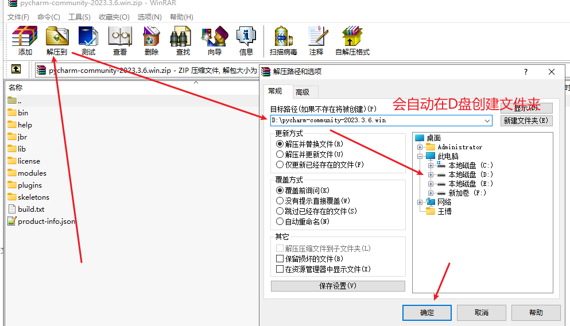Select the product-info.json file
570x326 pixels.
pyautogui.click(x=41, y=221)
